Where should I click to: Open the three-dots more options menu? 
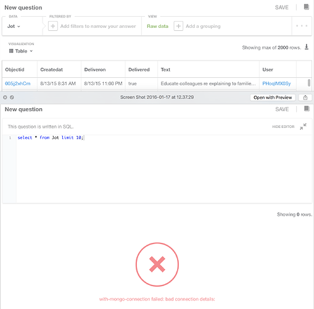[302, 26]
